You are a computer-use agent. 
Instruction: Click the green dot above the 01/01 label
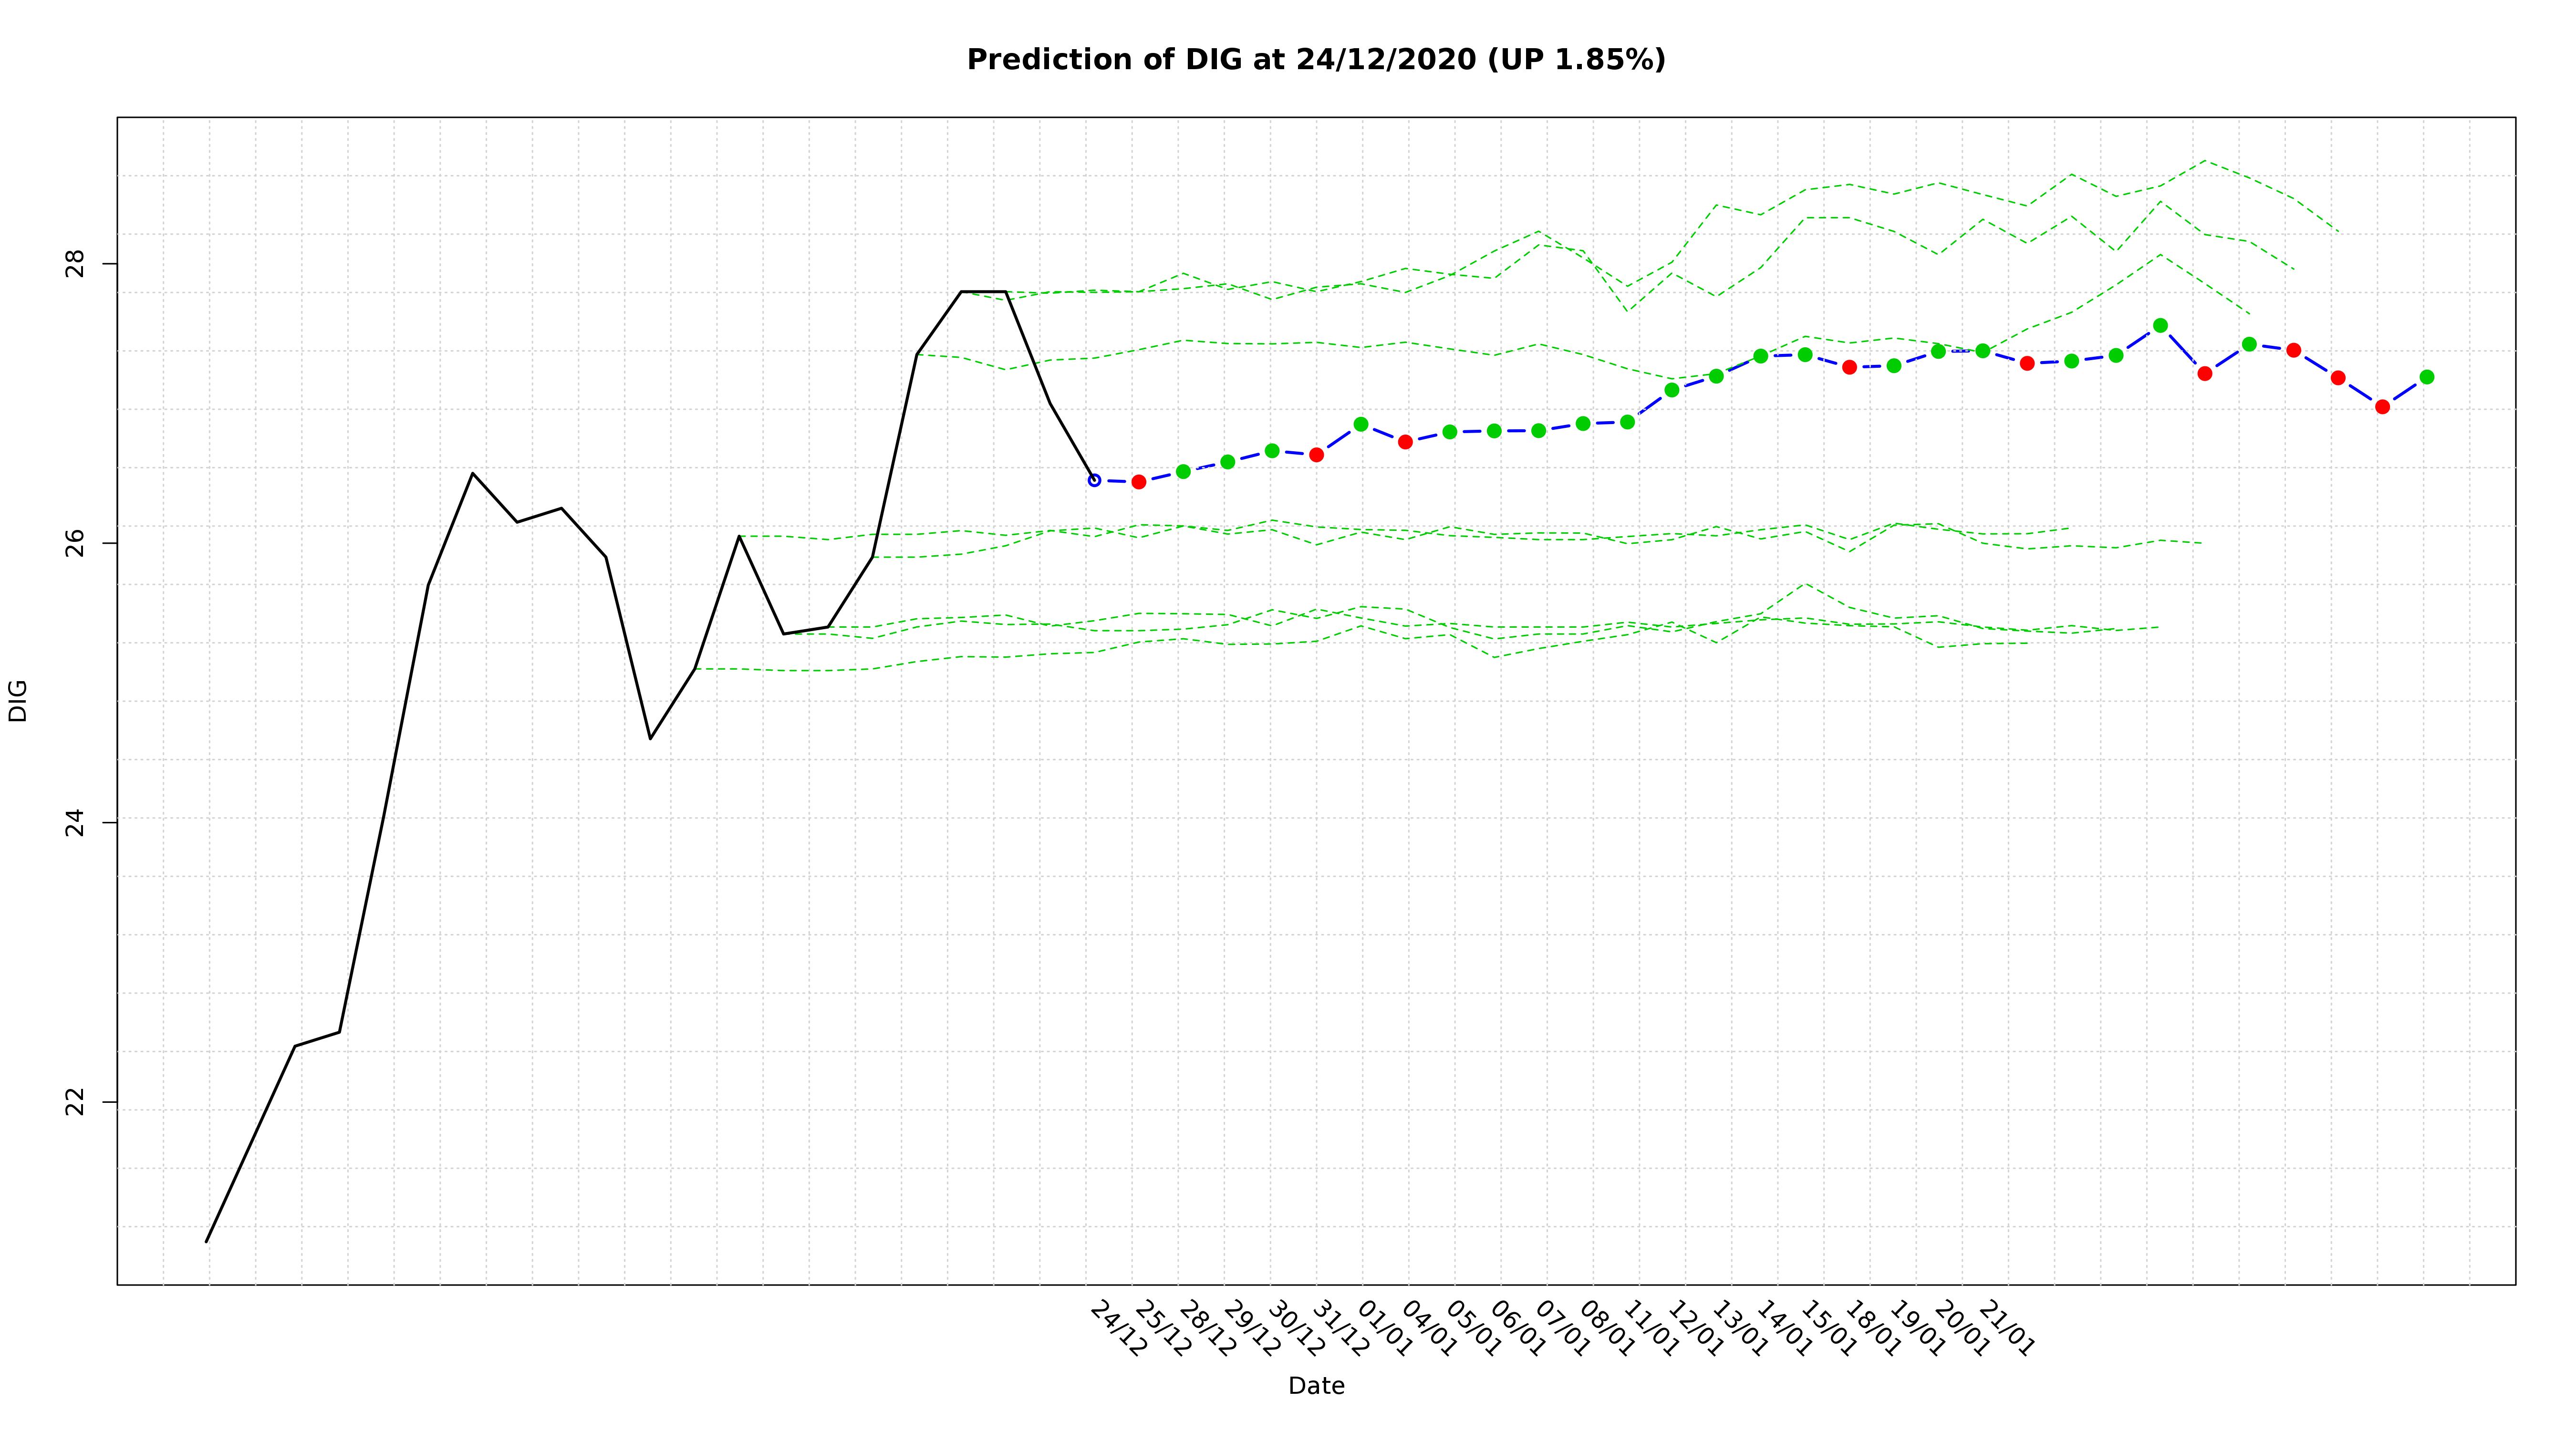click(1361, 424)
